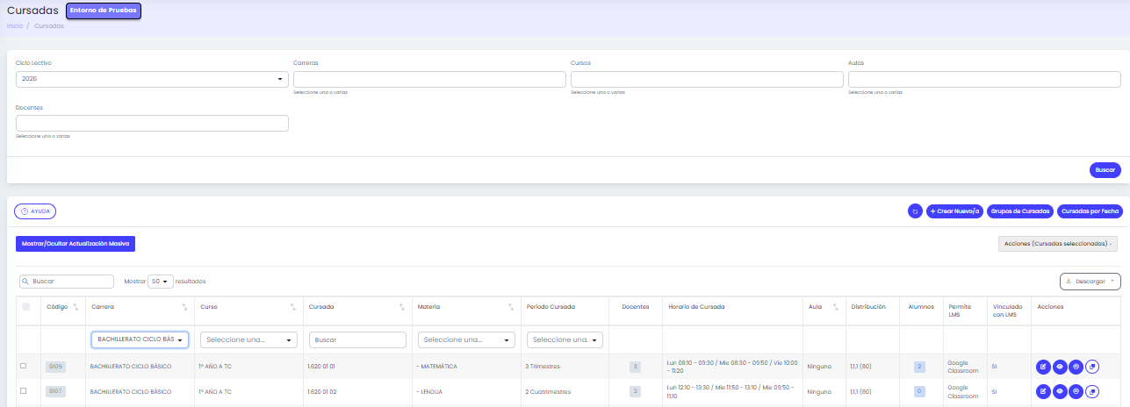Image resolution: width=1130 pixels, height=407 pixels.
Task: Click the refresh icon button beside Crear Nuevo/a
Action: tap(915, 211)
